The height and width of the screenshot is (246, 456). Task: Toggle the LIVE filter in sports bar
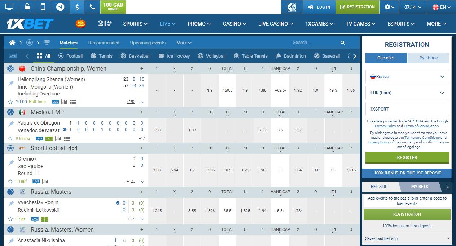click(13, 56)
